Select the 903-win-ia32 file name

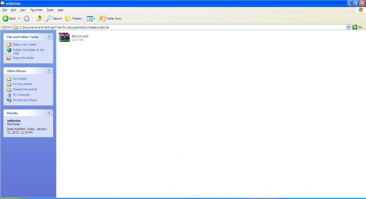click(80, 36)
